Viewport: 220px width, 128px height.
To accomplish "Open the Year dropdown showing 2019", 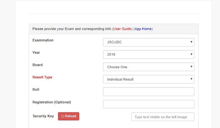I will coord(149,54).
